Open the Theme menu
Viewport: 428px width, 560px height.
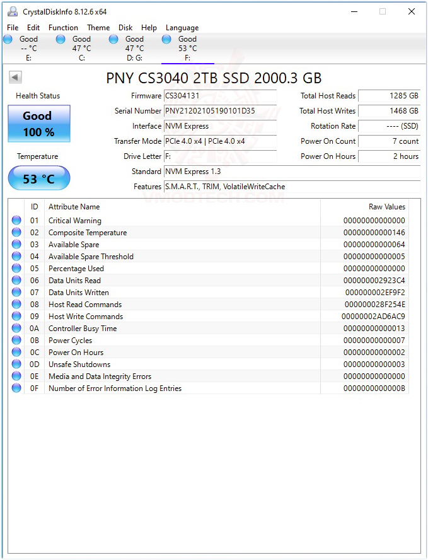tap(98, 28)
